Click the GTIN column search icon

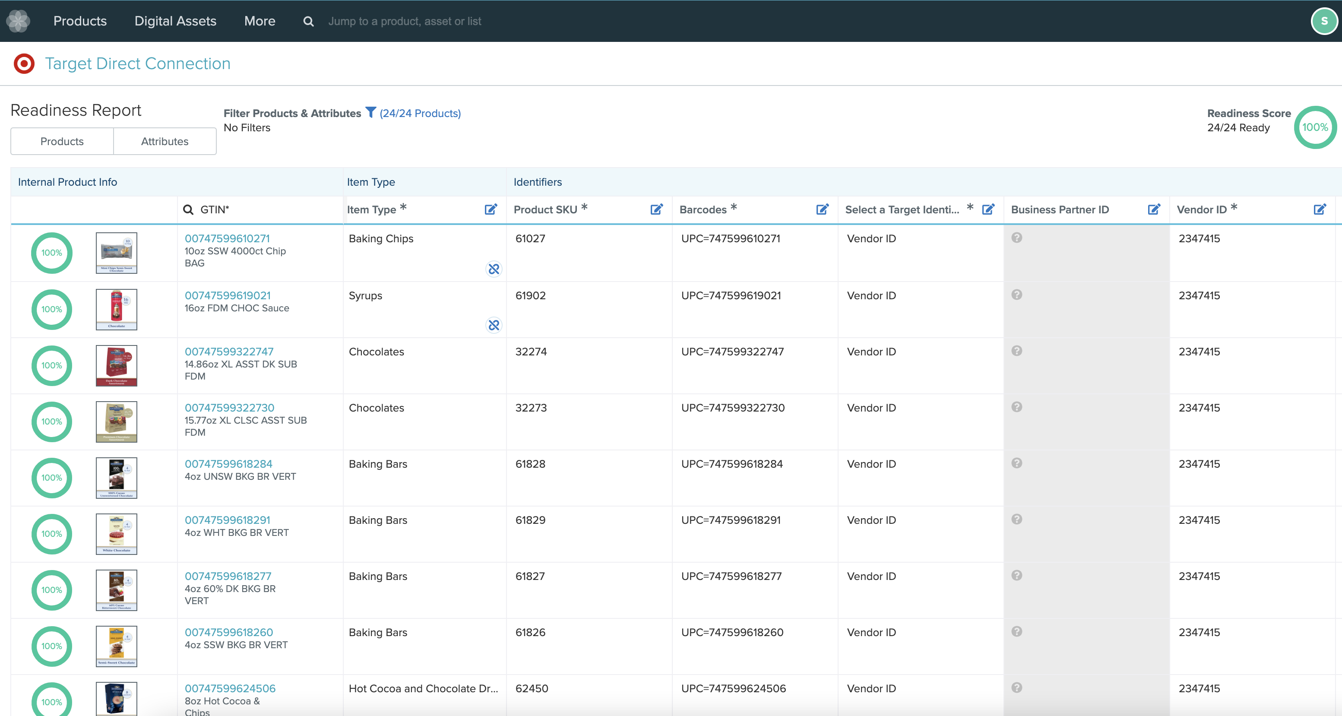(188, 209)
